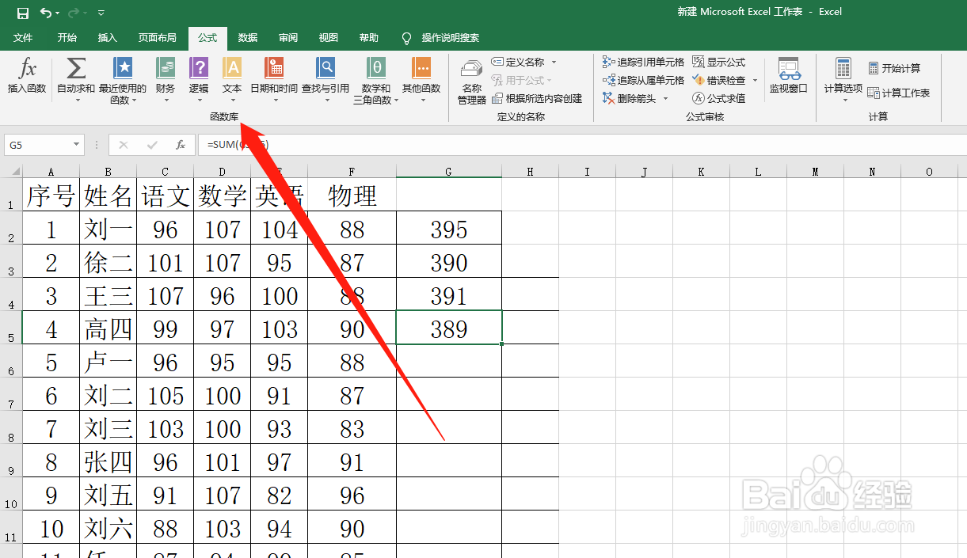
Task: Click the 开始计算 button
Action: click(895, 68)
